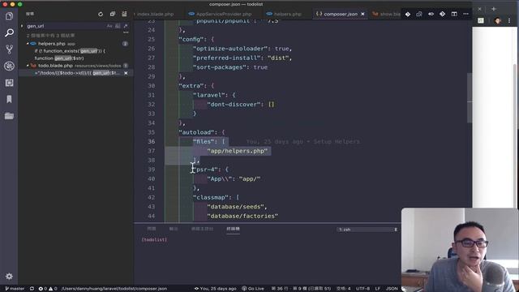
Task: Change the UTF-8 file encoding
Action: click(x=362, y=289)
